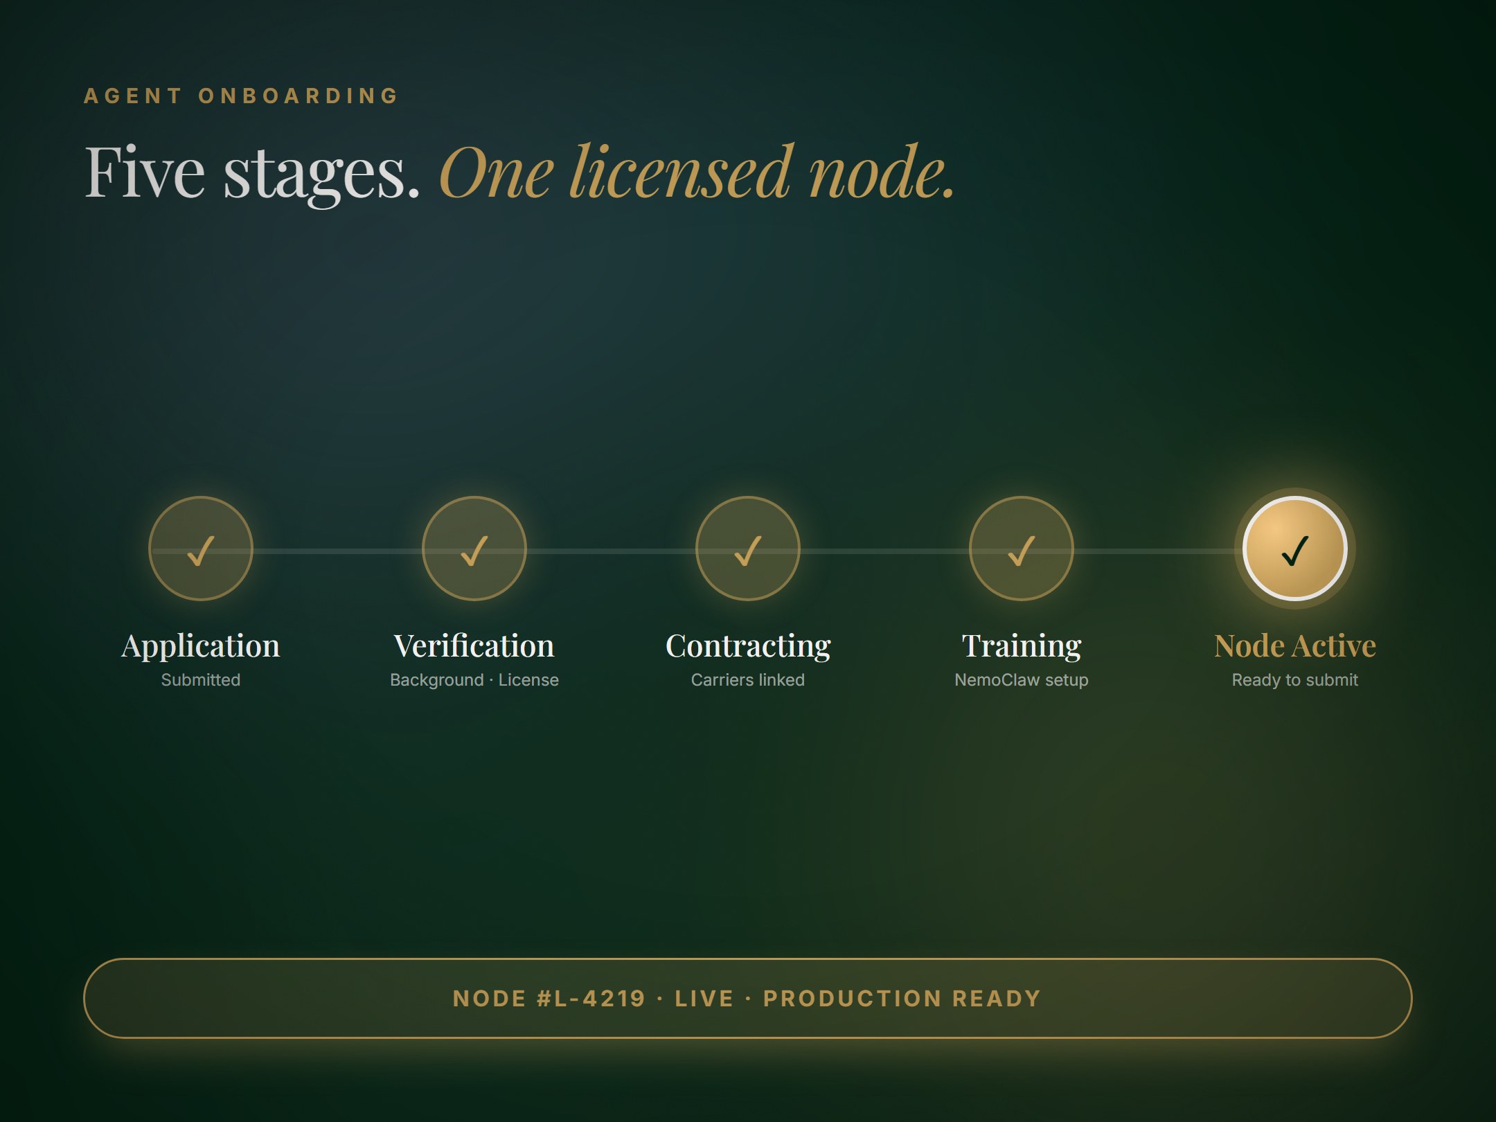Click the Node #L-4219 Live status banner
This screenshot has height=1122, width=1496.
pos(747,998)
